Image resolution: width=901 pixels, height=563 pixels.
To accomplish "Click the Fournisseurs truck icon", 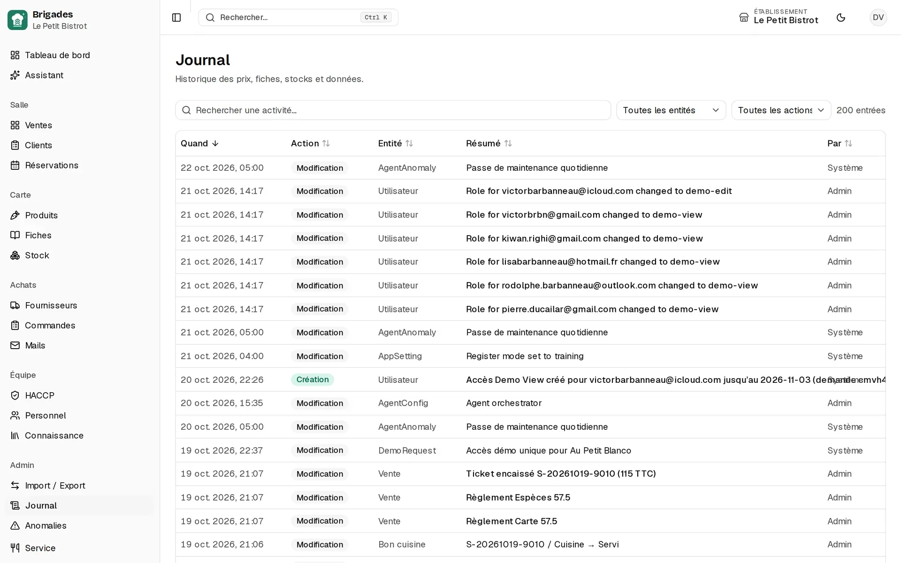I will pyautogui.click(x=15, y=305).
